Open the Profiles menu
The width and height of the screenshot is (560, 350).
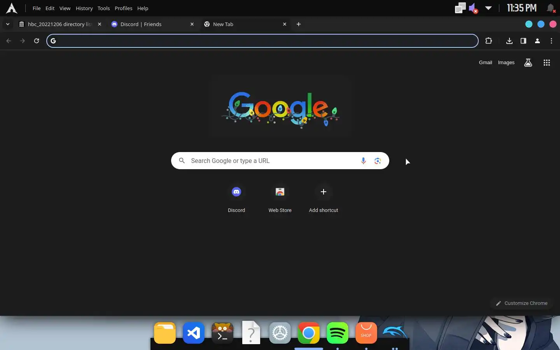(x=123, y=8)
